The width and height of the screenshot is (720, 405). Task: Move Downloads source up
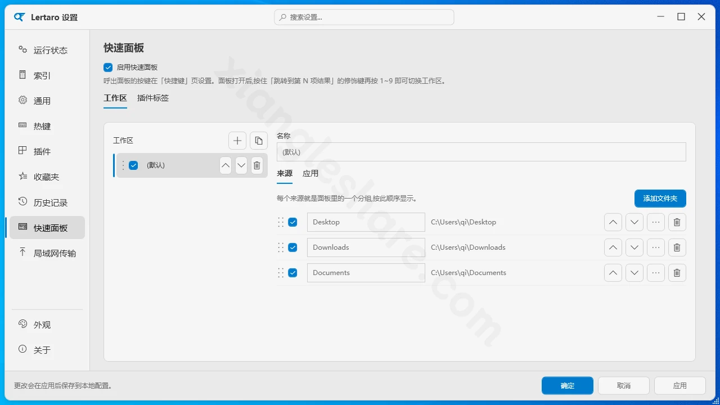(x=613, y=247)
